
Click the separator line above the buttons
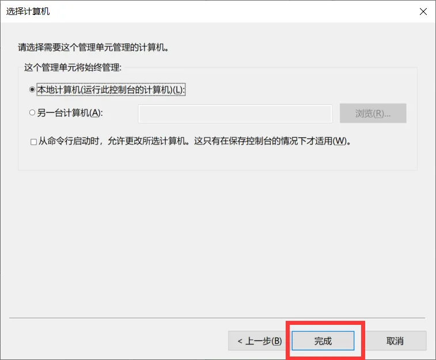(x=217, y=318)
